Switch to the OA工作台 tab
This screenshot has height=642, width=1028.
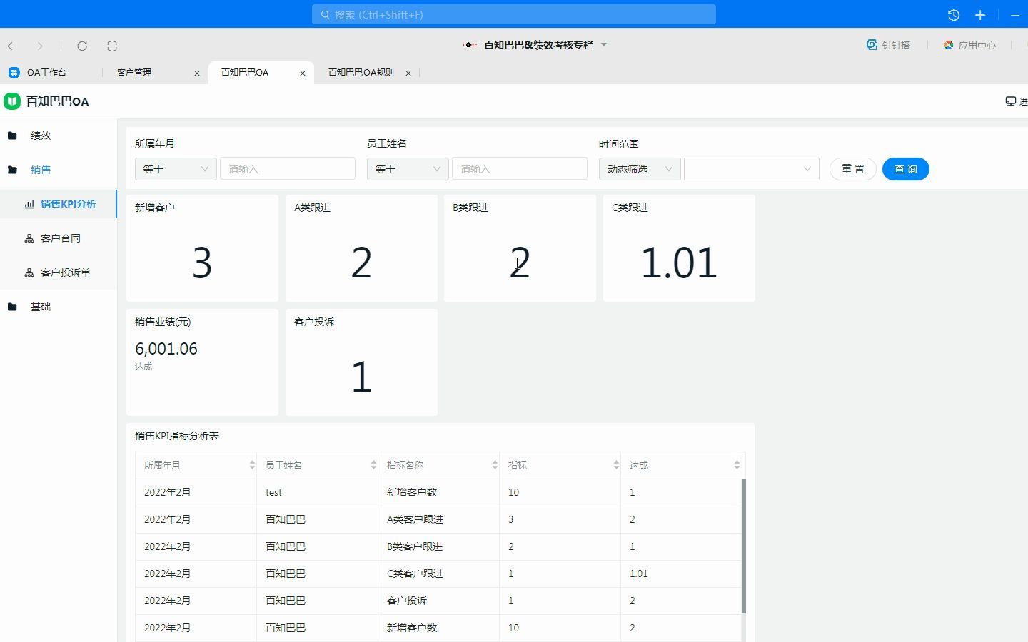click(x=46, y=73)
